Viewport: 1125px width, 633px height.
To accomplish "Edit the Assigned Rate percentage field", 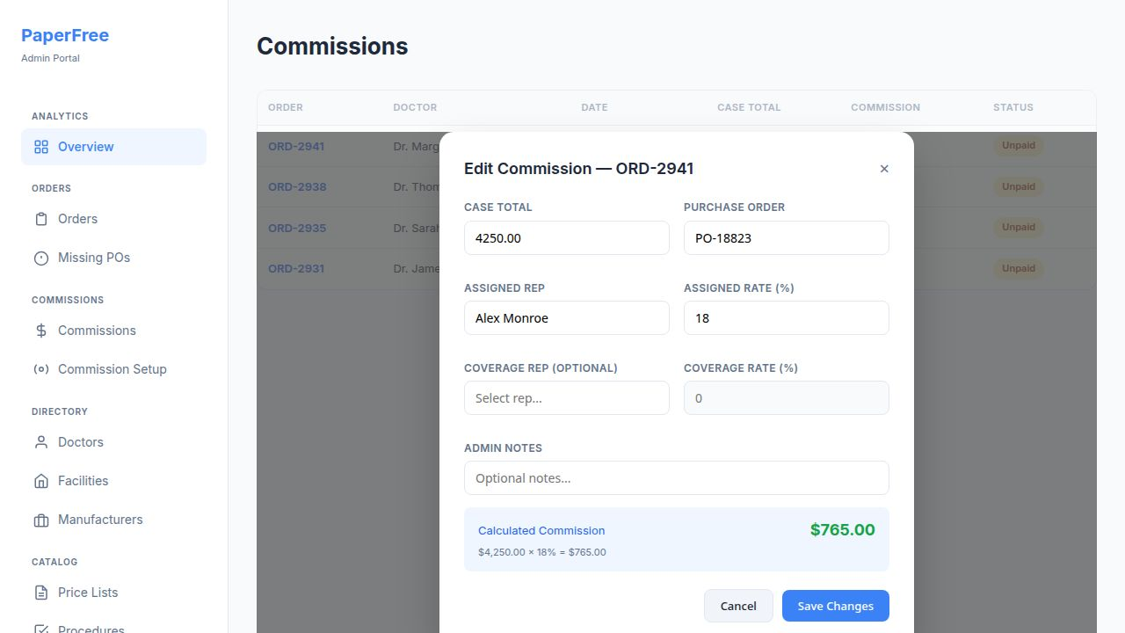I will (x=786, y=318).
